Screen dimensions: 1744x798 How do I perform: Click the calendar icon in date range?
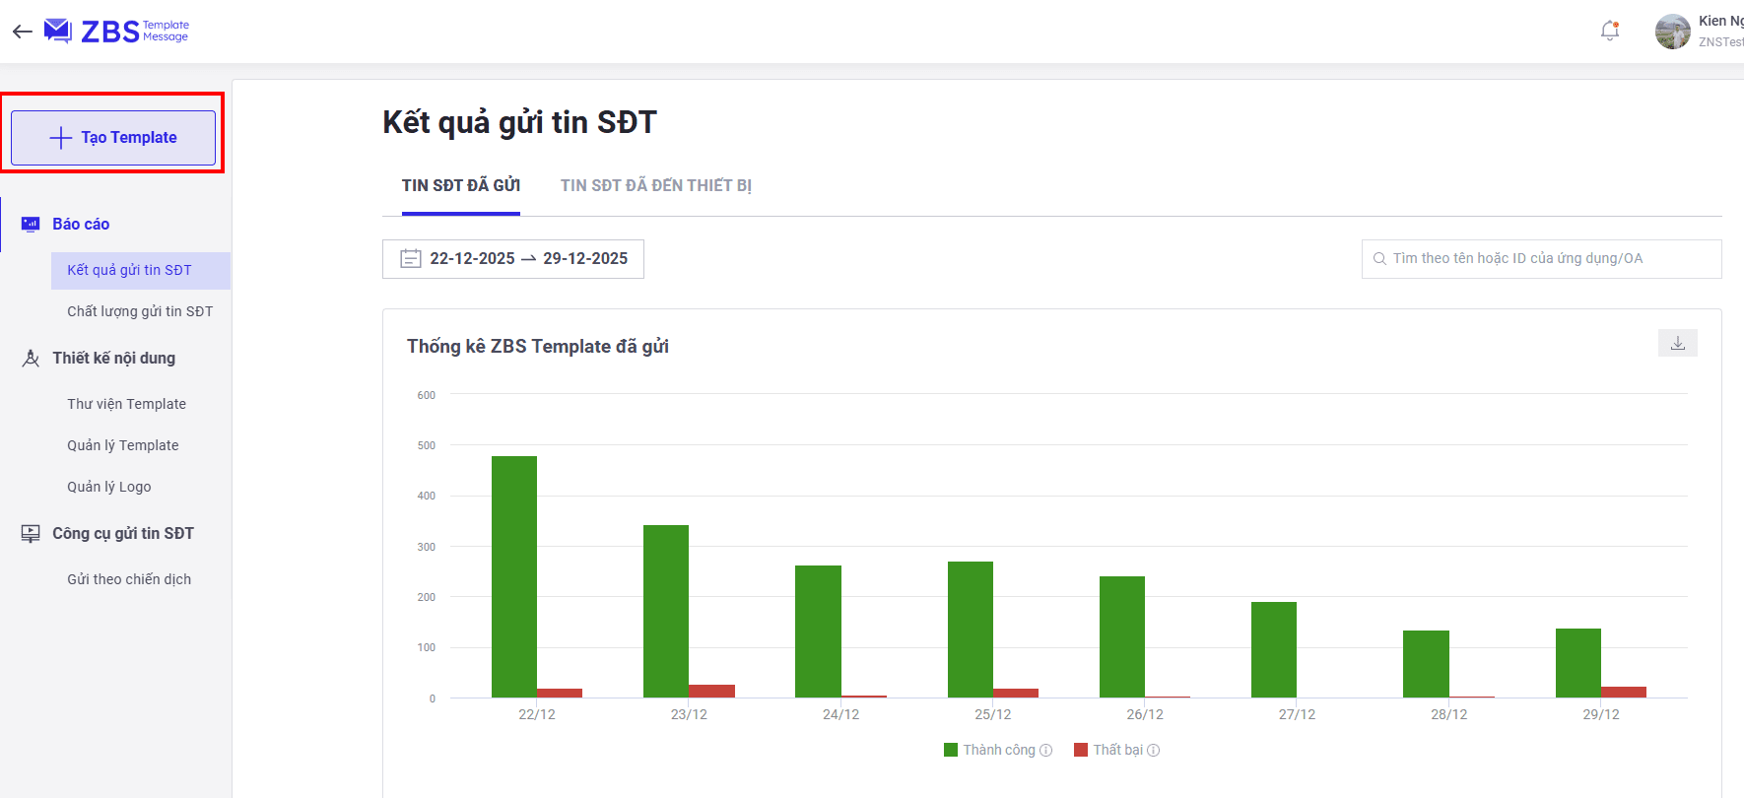point(410,259)
